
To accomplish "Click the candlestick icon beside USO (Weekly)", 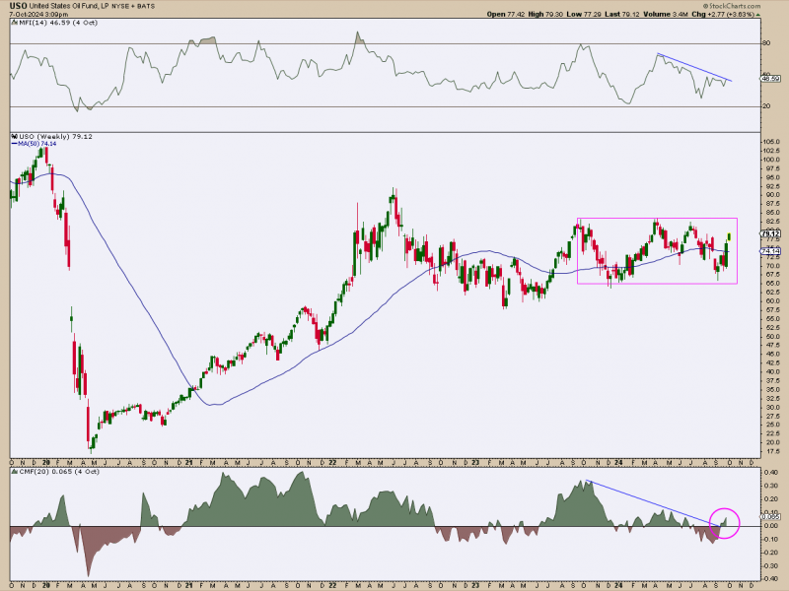I will click(15, 136).
